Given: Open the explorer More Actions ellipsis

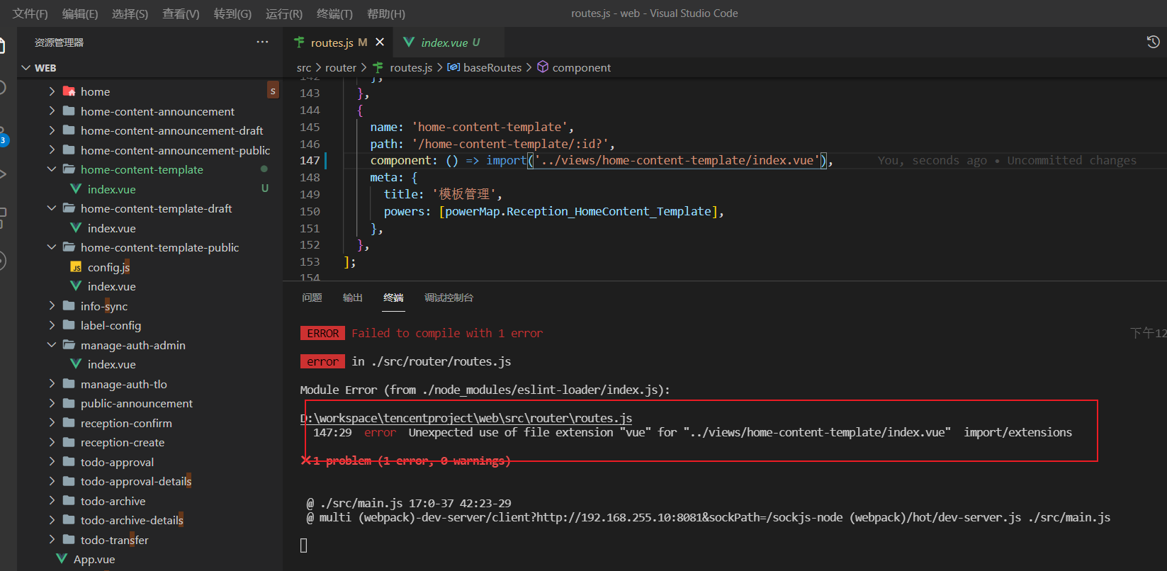Looking at the screenshot, I should tap(262, 43).
